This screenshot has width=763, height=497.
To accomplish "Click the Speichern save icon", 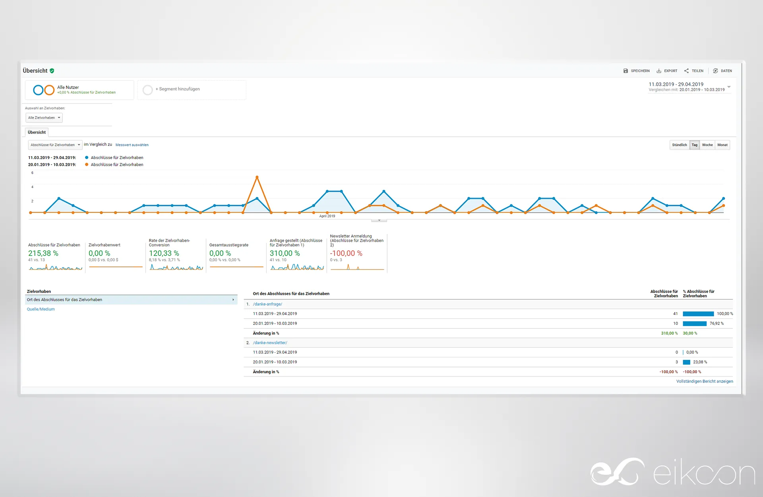I will point(626,71).
